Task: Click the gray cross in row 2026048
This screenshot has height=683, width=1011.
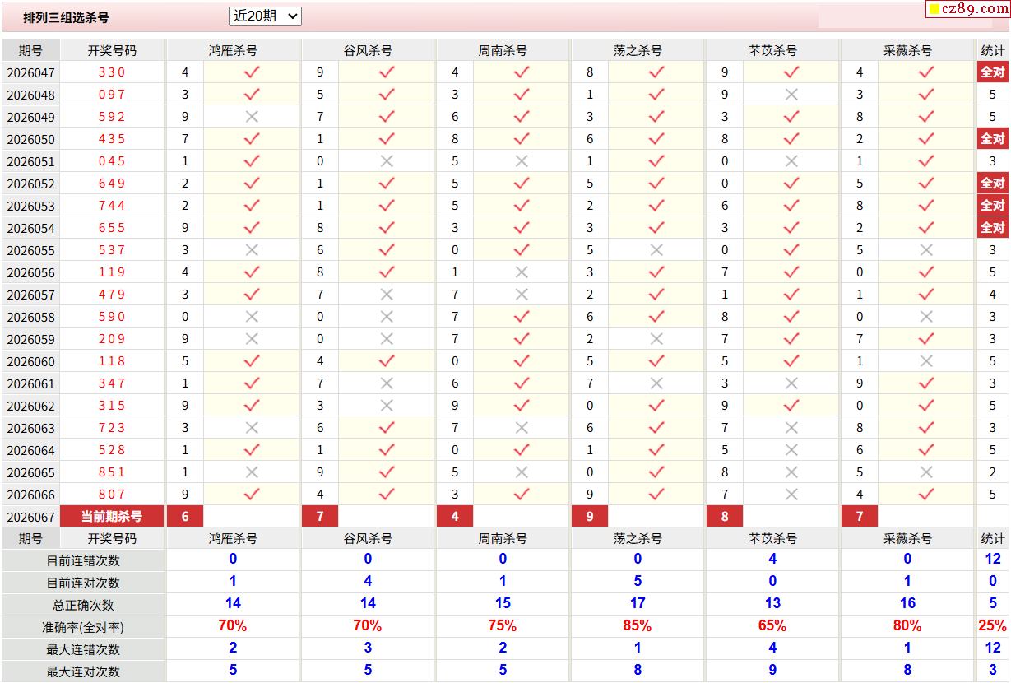Action: (791, 95)
